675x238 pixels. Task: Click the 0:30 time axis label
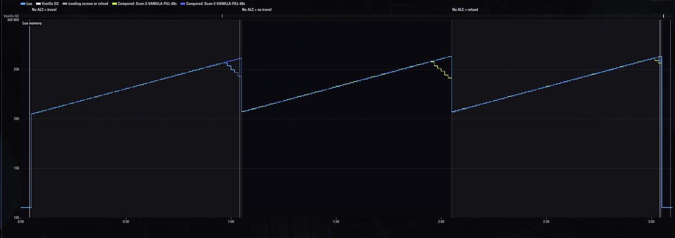click(126, 222)
